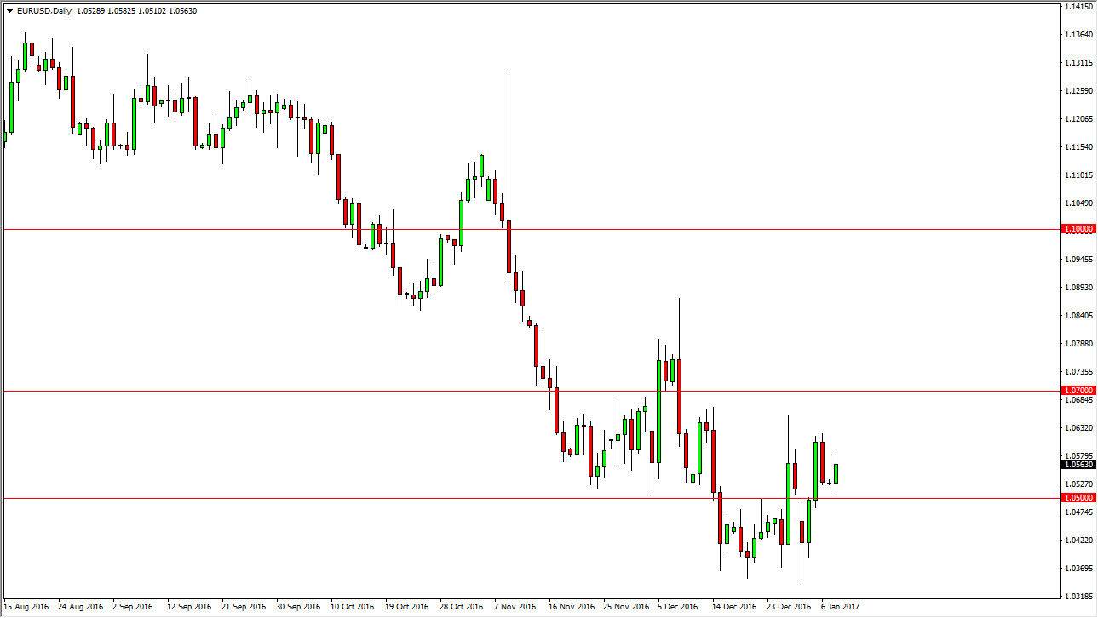Click the 1.13640 price axis value
The height and width of the screenshot is (618, 1098).
(1078, 35)
